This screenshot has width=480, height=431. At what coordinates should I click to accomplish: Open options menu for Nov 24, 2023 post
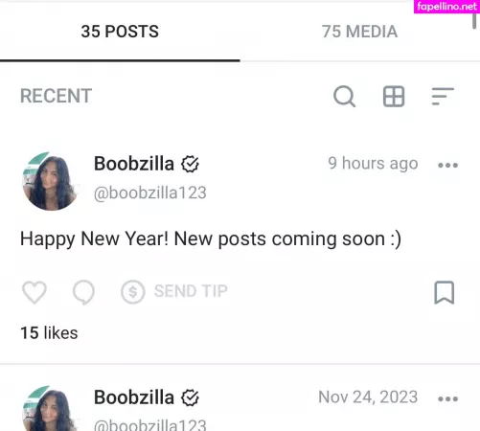click(x=447, y=398)
